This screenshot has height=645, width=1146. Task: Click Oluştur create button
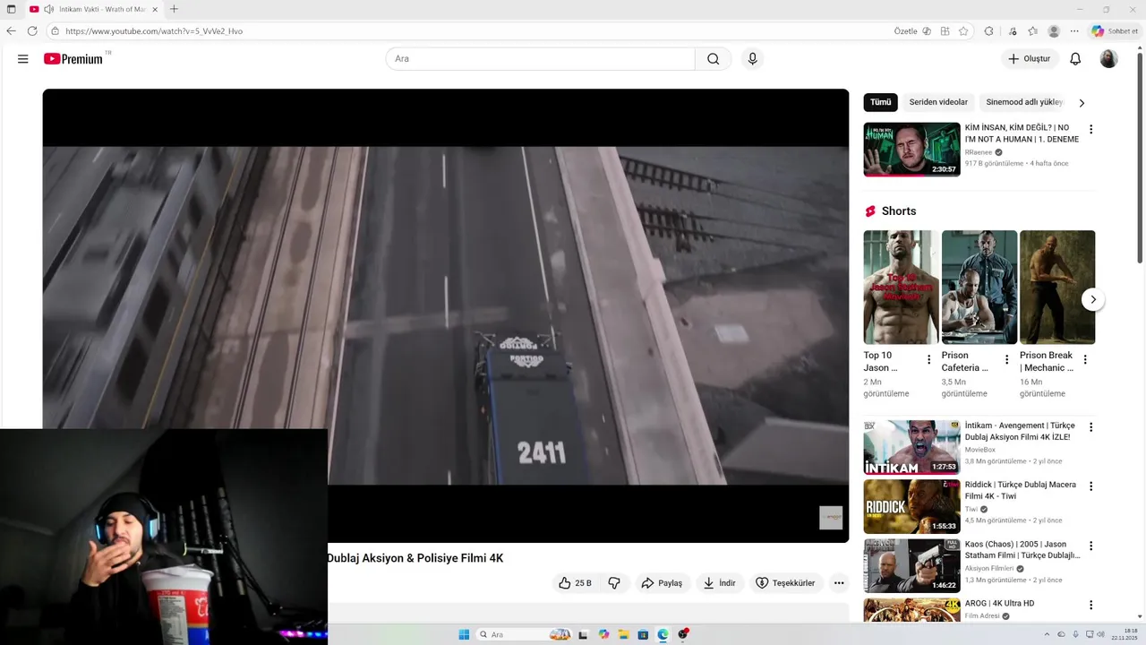[1030, 59]
